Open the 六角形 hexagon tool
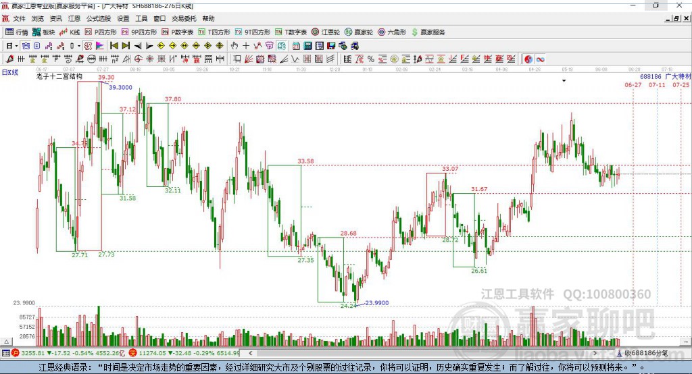Screen dimensions: 692x374 (x=392, y=32)
